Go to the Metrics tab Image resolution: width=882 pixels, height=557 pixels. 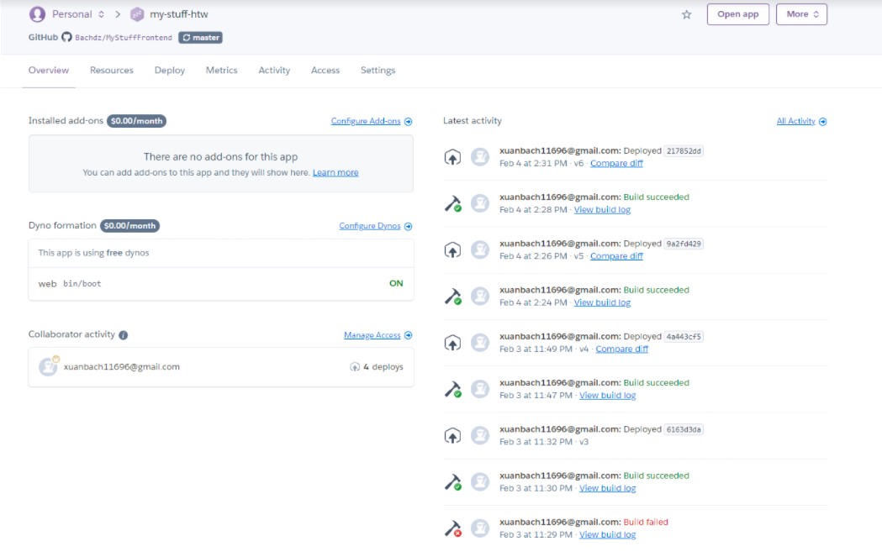click(x=222, y=71)
